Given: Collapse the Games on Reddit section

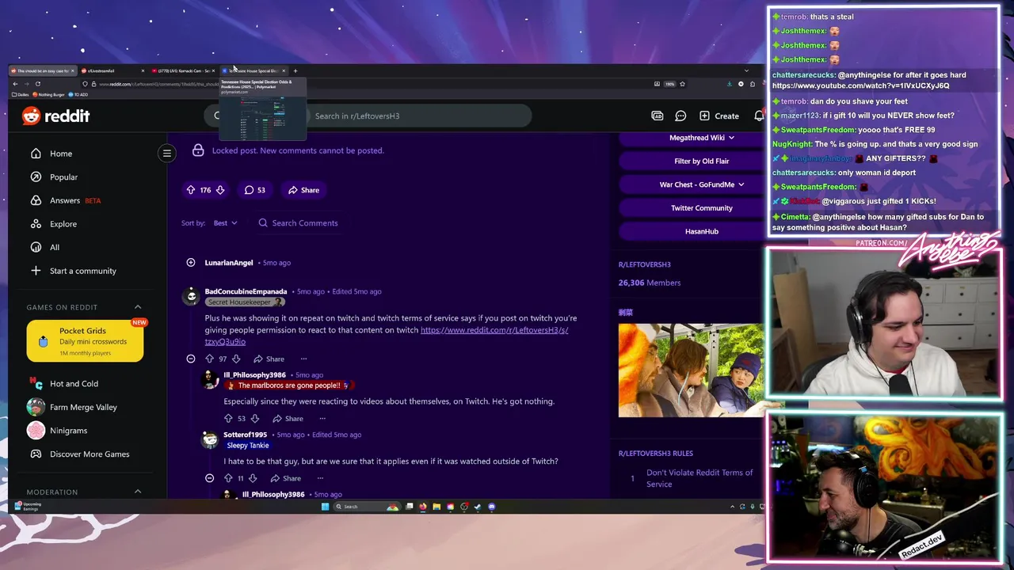Looking at the screenshot, I should pos(138,307).
